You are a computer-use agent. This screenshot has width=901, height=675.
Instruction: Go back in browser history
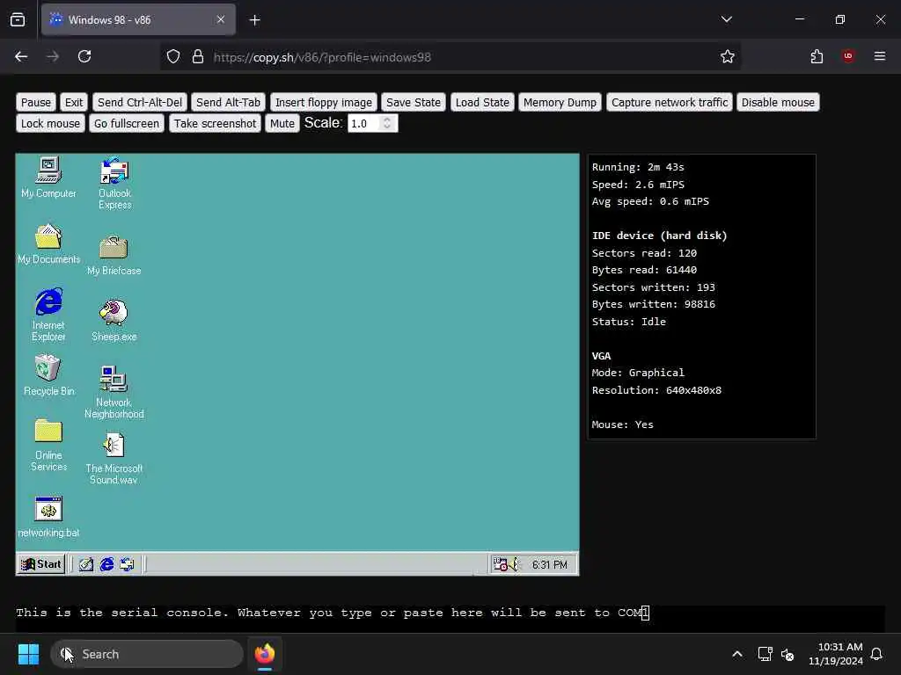pos(21,56)
